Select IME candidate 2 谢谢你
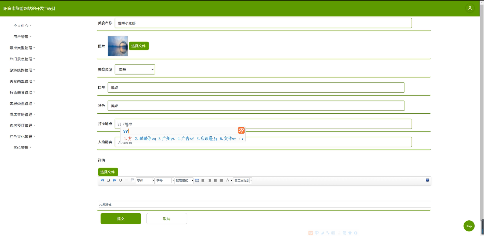The image size is (484, 236). click(x=145, y=139)
